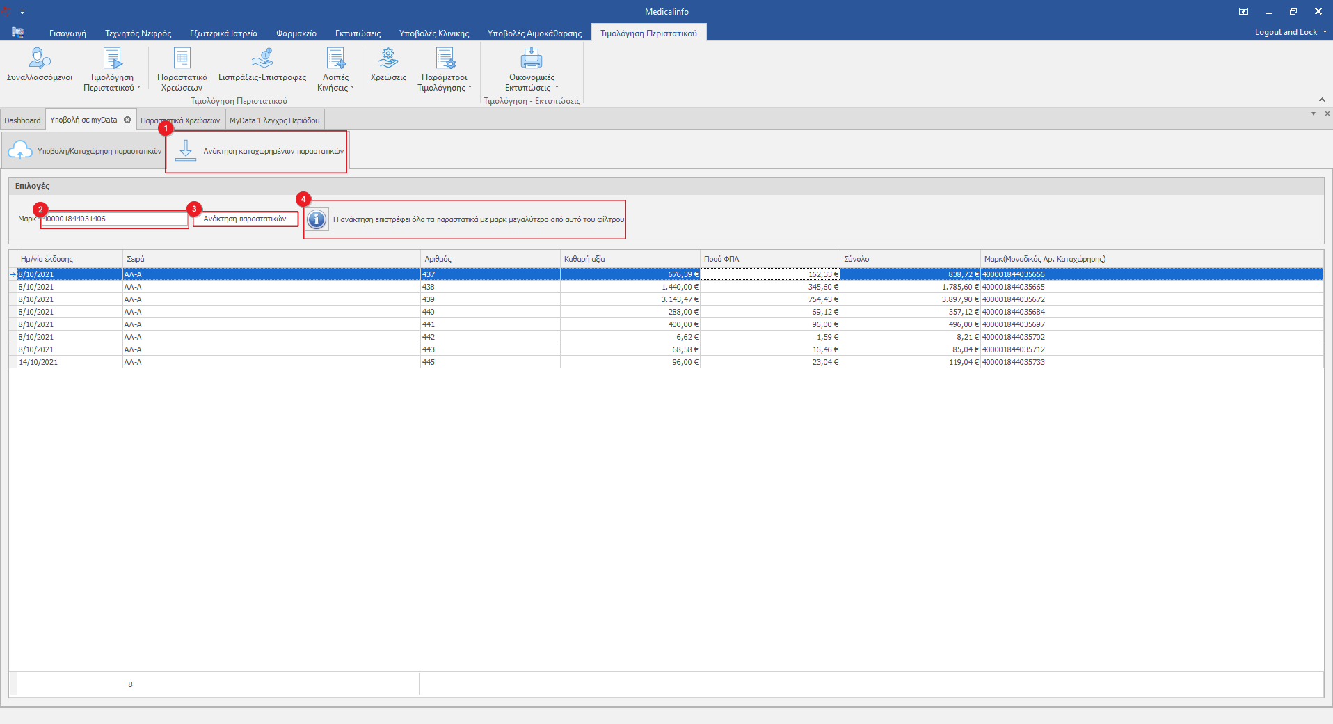Click the Ανάκτηση παραστατικών button

(245, 219)
